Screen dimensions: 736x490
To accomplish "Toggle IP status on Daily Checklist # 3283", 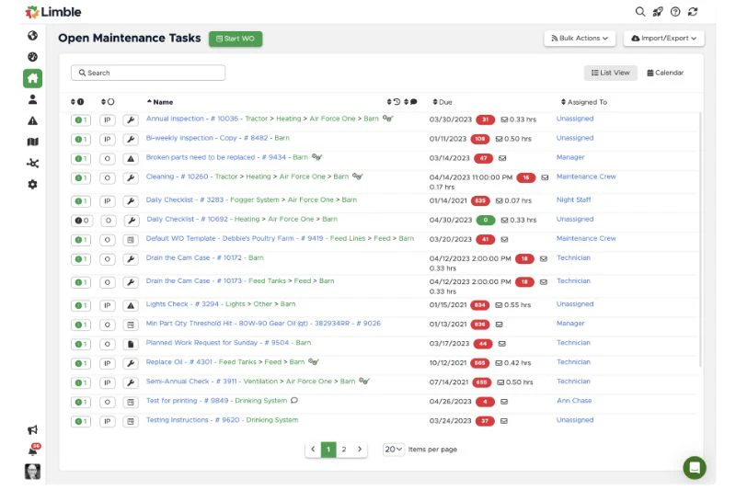I will coord(108,201).
